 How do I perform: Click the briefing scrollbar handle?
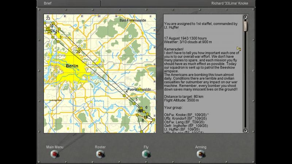point(245,26)
